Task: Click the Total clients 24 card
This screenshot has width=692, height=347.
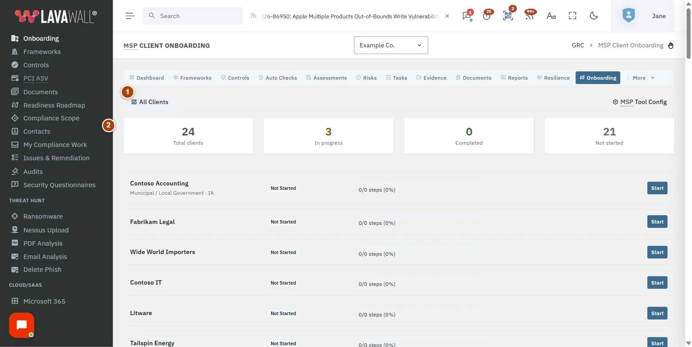Action: tap(188, 136)
